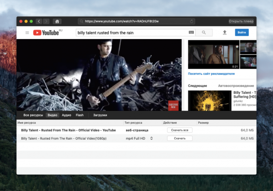Open YouTube hamburger menu
This screenshot has height=191, width=273.
(x=27, y=33)
